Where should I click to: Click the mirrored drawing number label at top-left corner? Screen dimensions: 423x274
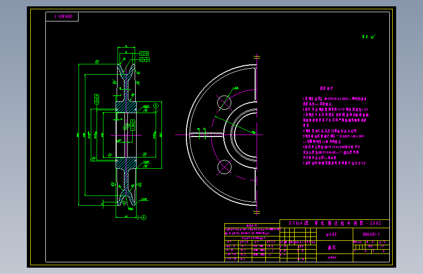click(63, 17)
